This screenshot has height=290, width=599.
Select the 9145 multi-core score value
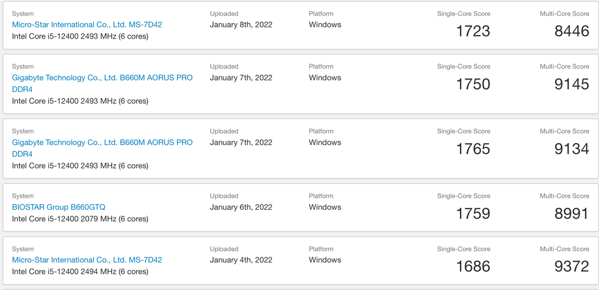[x=571, y=85]
